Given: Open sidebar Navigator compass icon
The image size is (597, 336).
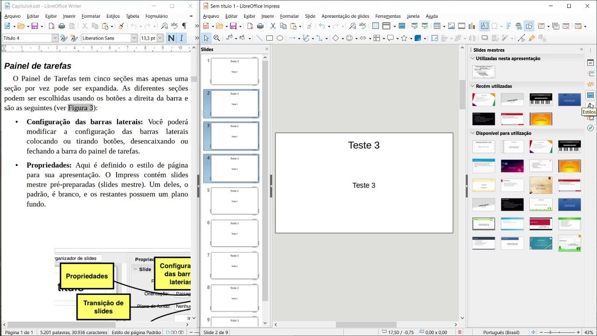Looking at the screenshot, I should pyautogui.click(x=590, y=128).
